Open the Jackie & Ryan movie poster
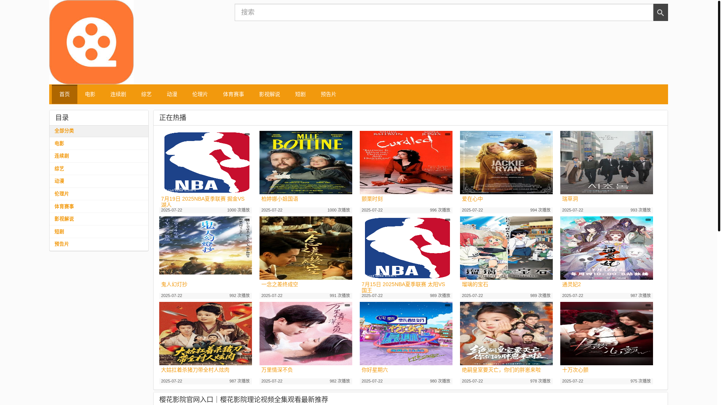This screenshot has width=721, height=405. pos(506,162)
